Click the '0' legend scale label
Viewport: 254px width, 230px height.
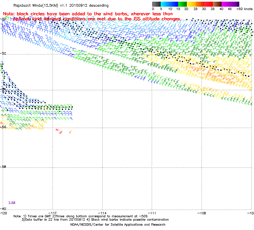click(x=153, y=9)
